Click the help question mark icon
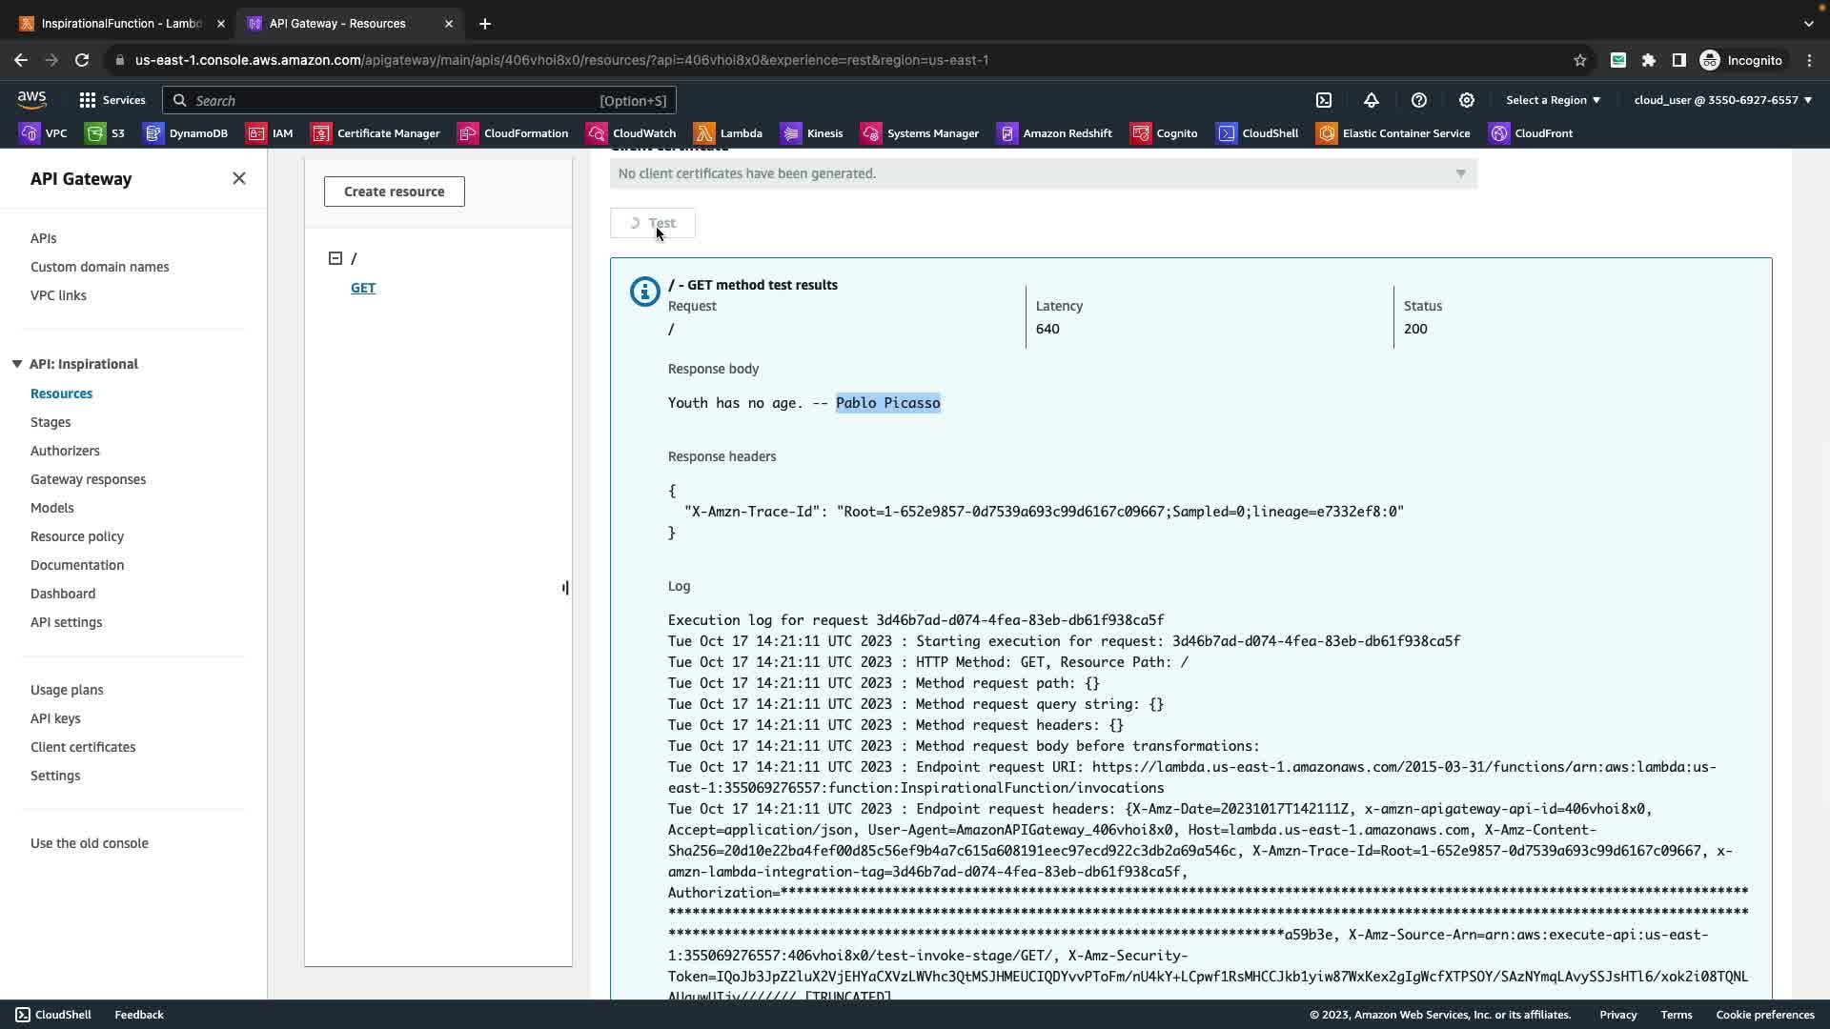Viewport: 1830px width, 1029px height. (x=1419, y=100)
